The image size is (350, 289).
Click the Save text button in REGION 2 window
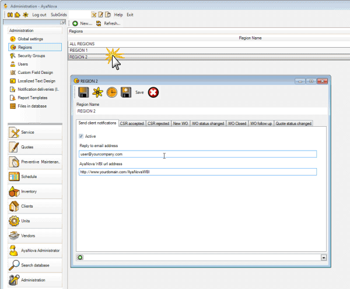coord(139,92)
